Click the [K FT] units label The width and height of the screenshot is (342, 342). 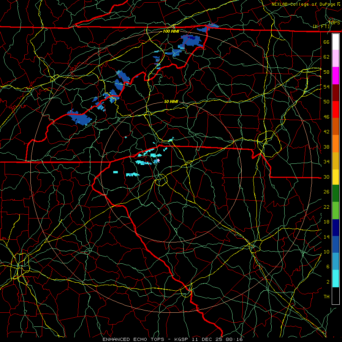tap(321, 27)
